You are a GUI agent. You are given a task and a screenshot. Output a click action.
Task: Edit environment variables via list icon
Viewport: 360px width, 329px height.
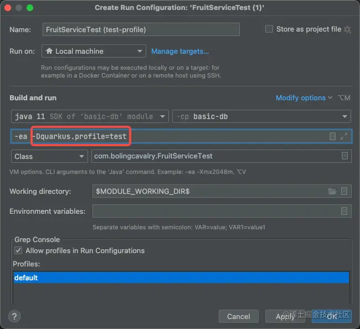click(344, 211)
